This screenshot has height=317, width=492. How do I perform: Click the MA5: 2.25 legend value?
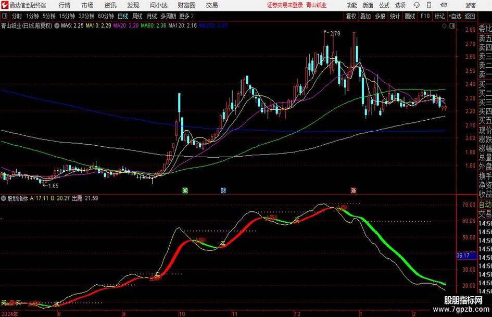coord(72,26)
